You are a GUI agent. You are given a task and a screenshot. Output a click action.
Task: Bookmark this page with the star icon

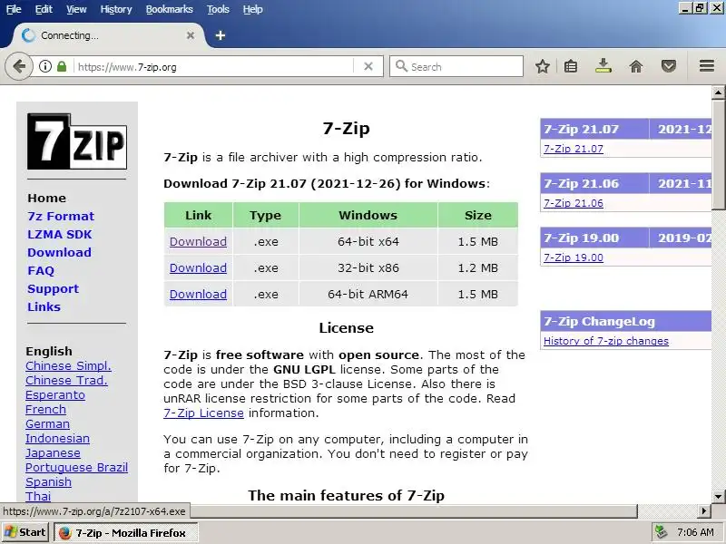coord(543,66)
